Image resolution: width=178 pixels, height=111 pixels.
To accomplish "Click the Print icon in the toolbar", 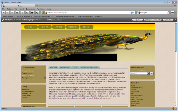I will tap(32, 12).
